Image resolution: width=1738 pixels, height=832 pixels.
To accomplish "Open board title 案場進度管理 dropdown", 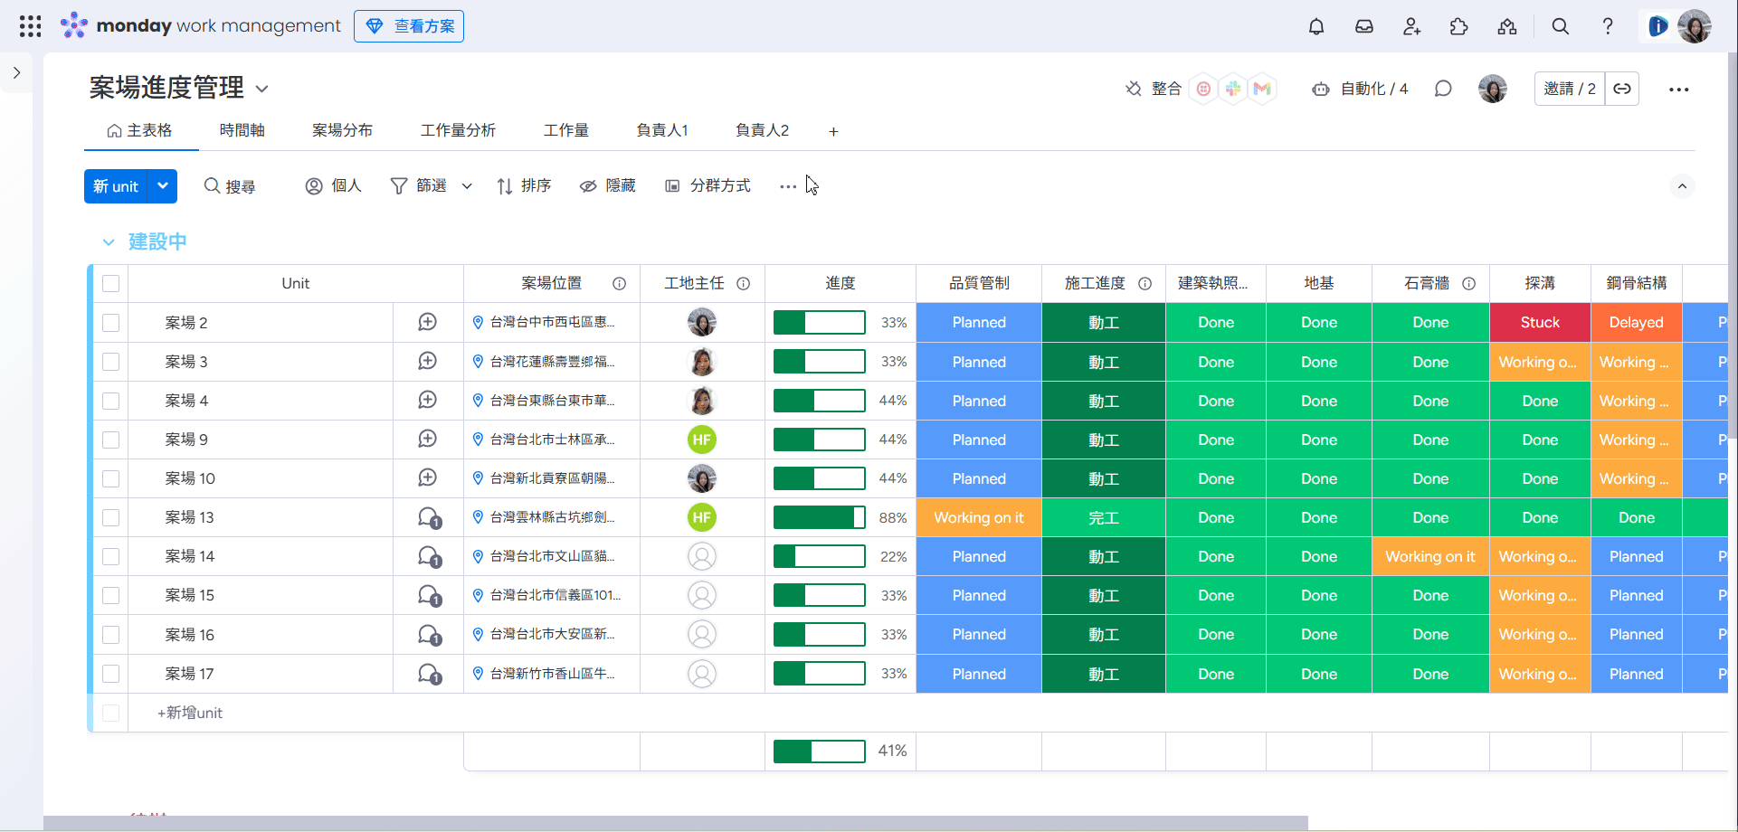I will coord(262,89).
